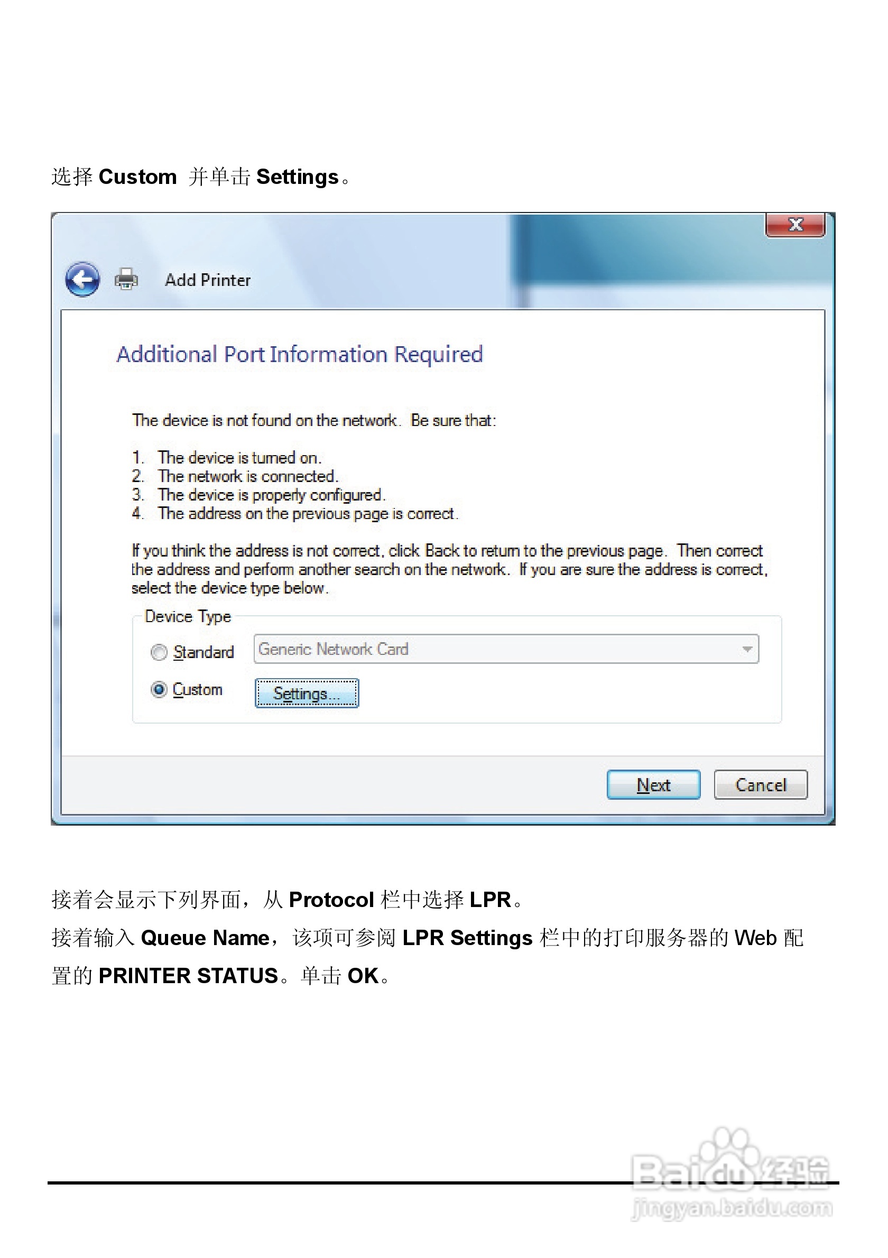Click the bold Queue Name text
Viewport: 888px width, 1258px height.
click(205, 939)
